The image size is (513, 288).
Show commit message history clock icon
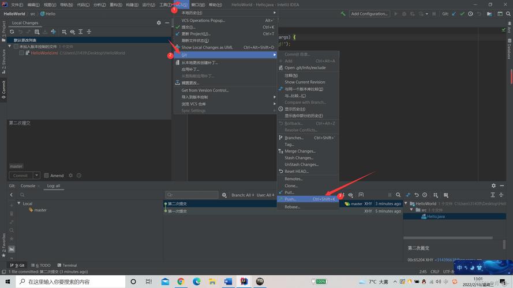pyautogui.click(x=79, y=175)
